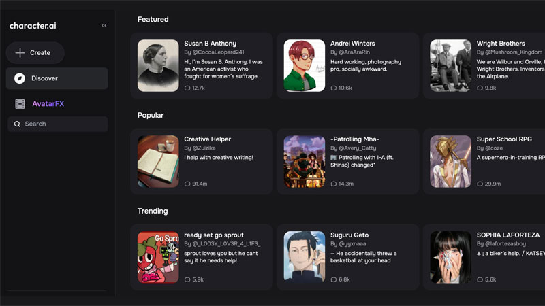Open the Discover compass icon
Screen dimensions: 545x306
click(20, 78)
